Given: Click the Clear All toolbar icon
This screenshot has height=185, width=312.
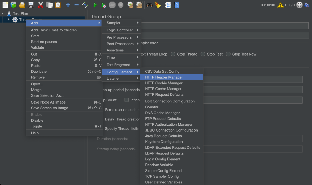Looking at the screenshot, I should click(x=139, y=5).
